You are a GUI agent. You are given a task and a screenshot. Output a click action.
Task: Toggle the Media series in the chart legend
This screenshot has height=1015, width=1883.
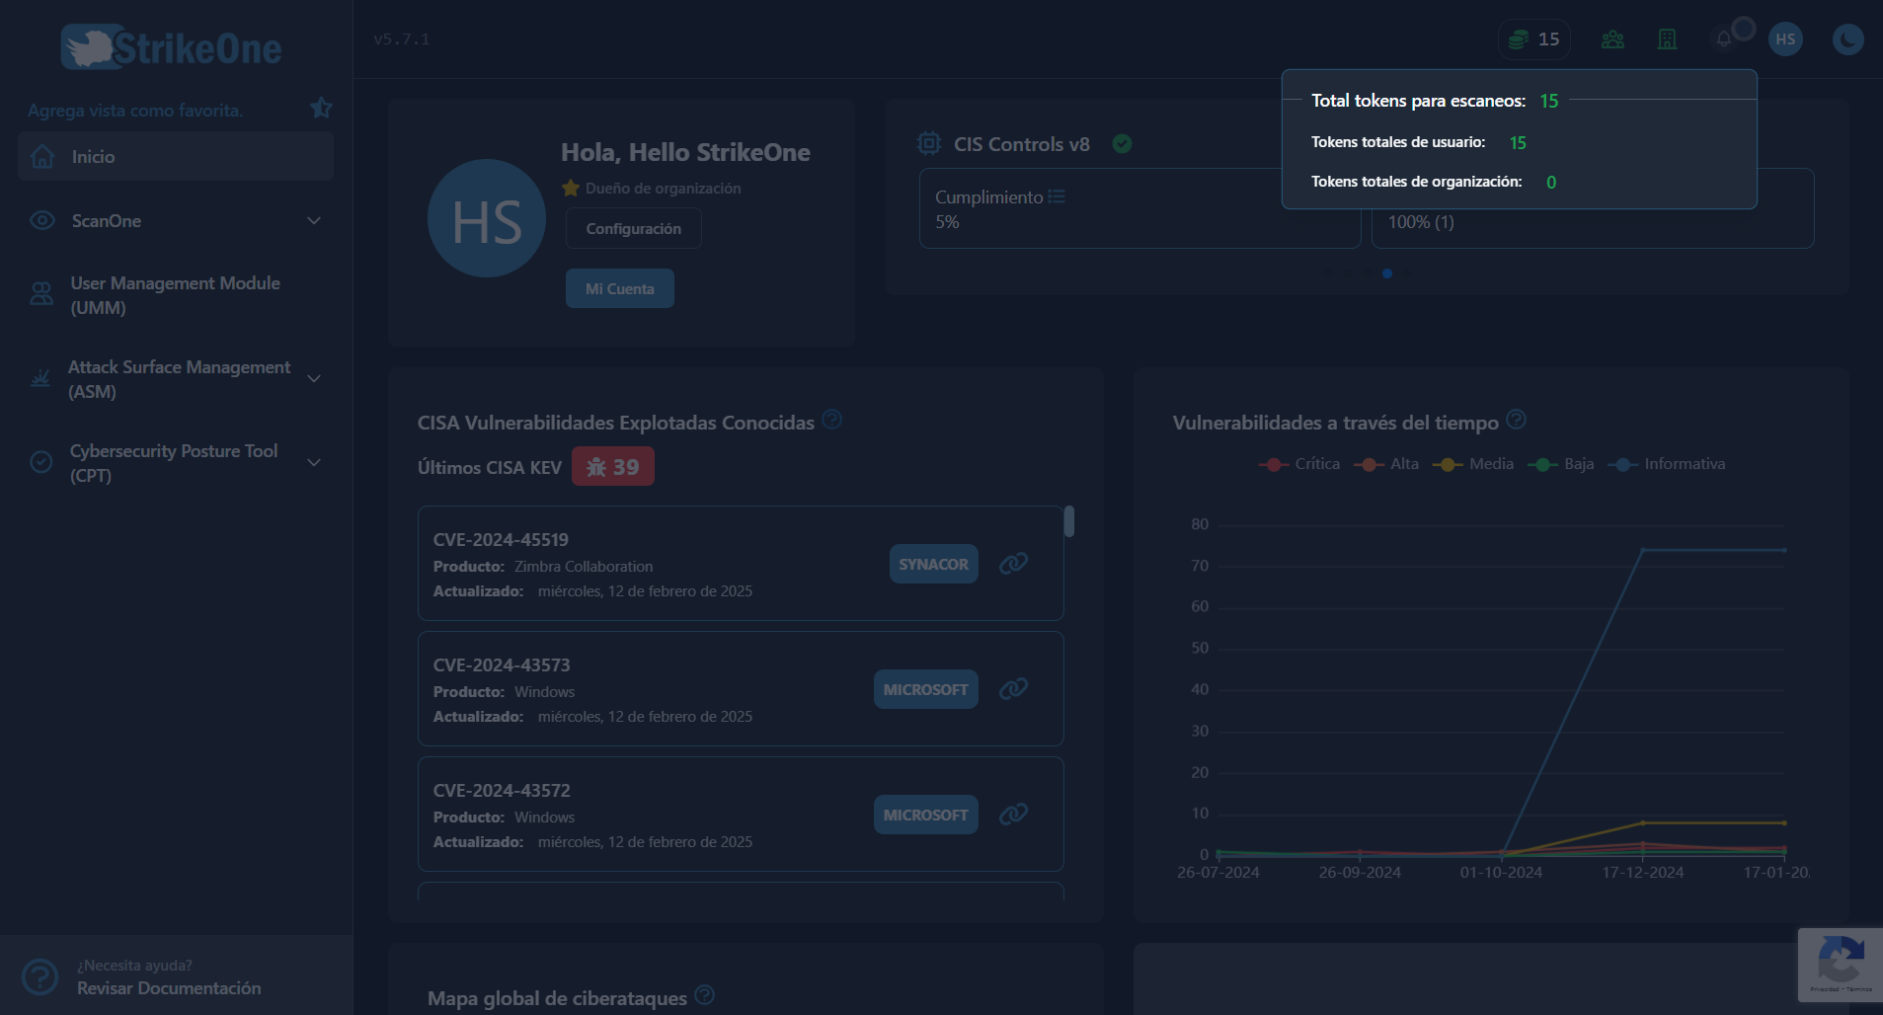1473,464
